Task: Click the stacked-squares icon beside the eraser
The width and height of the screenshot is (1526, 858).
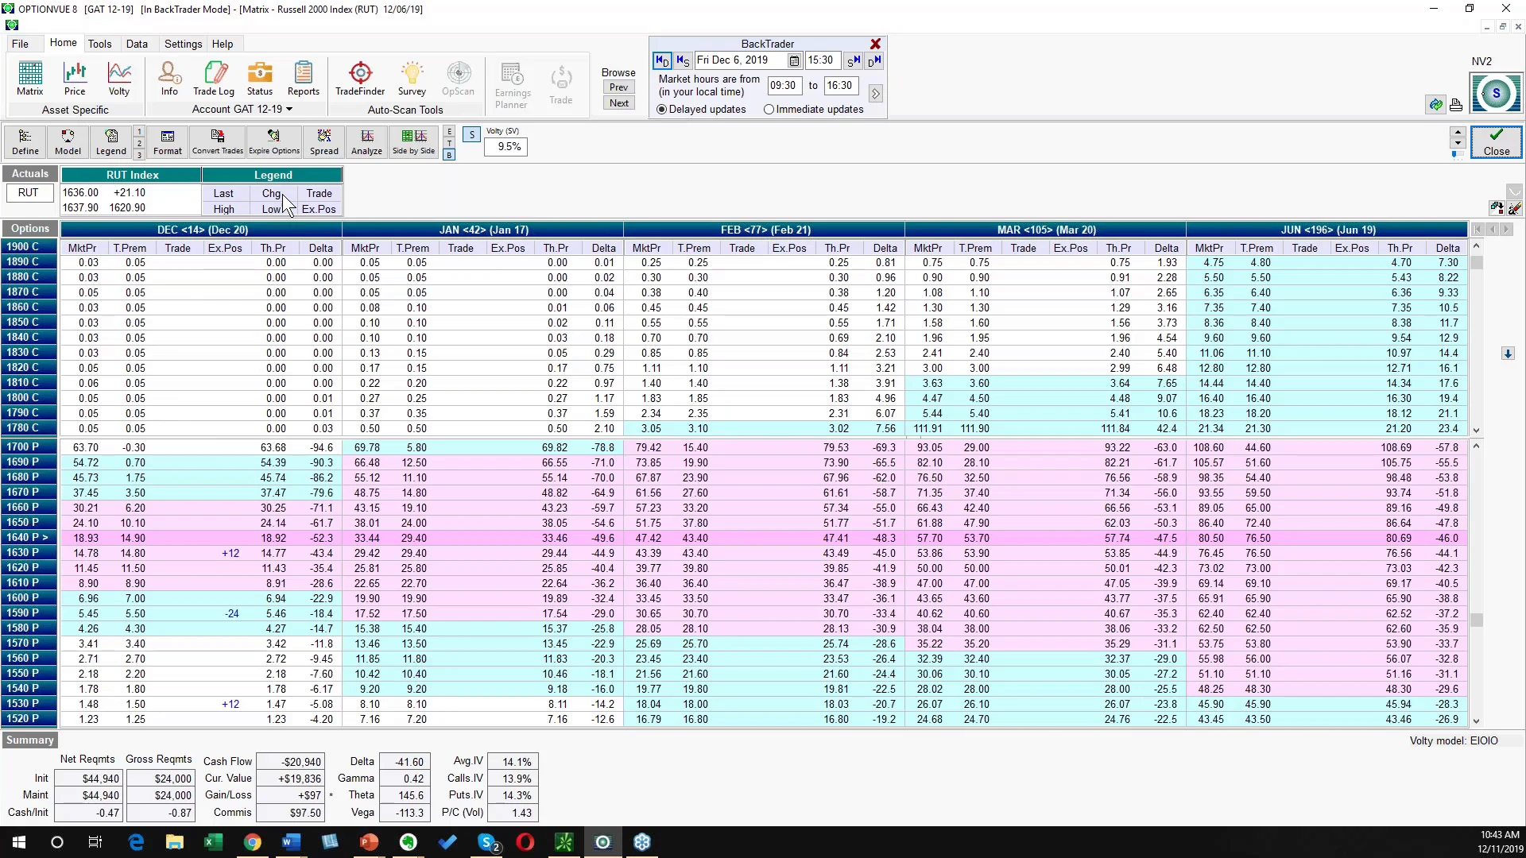Action: pyautogui.click(x=1497, y=209)
